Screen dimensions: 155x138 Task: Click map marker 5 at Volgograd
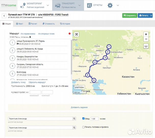point(88,75)
